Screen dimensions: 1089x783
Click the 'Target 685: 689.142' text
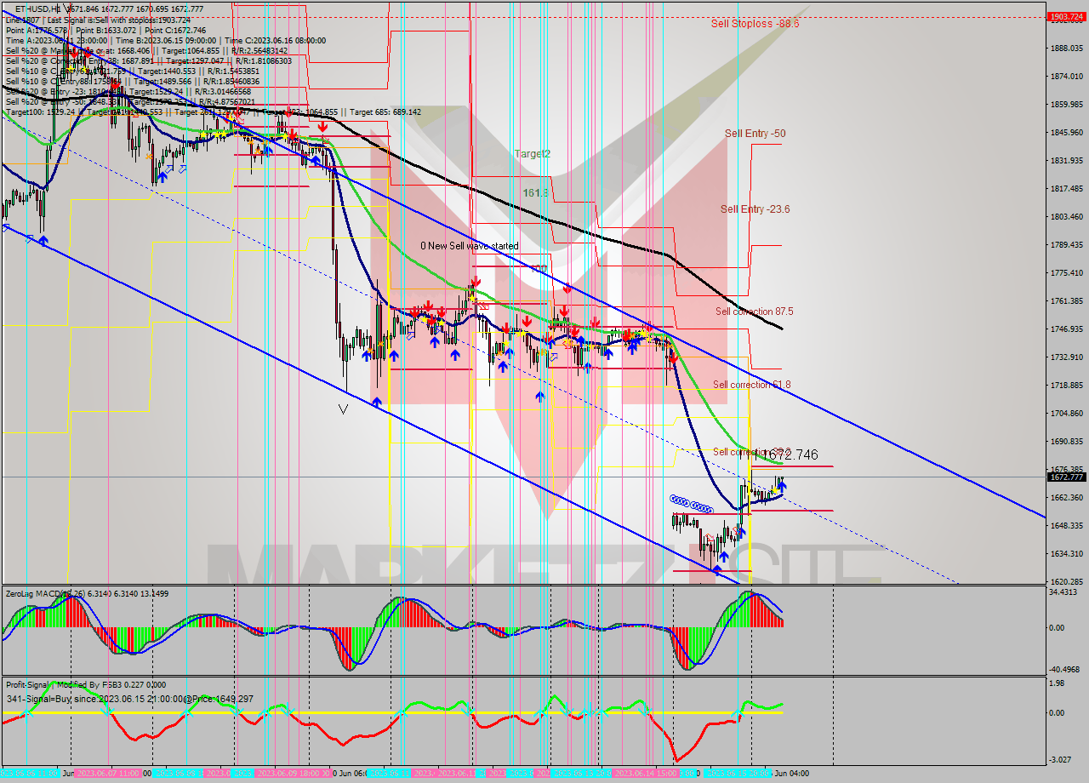coord(385,111)
